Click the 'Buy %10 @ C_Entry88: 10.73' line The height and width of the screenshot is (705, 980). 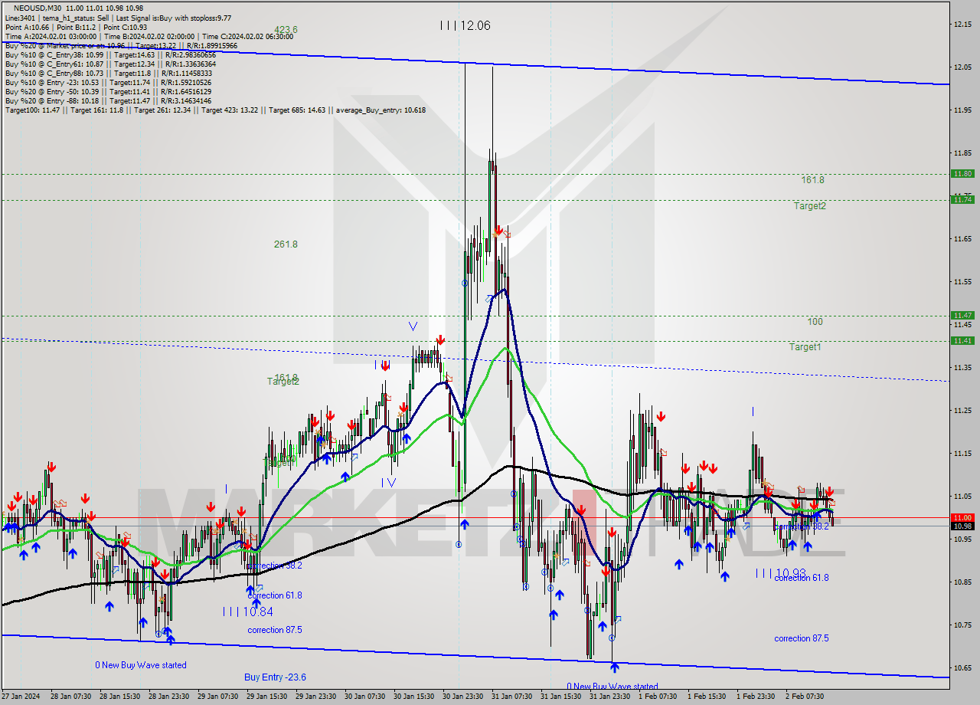point(109,73)
